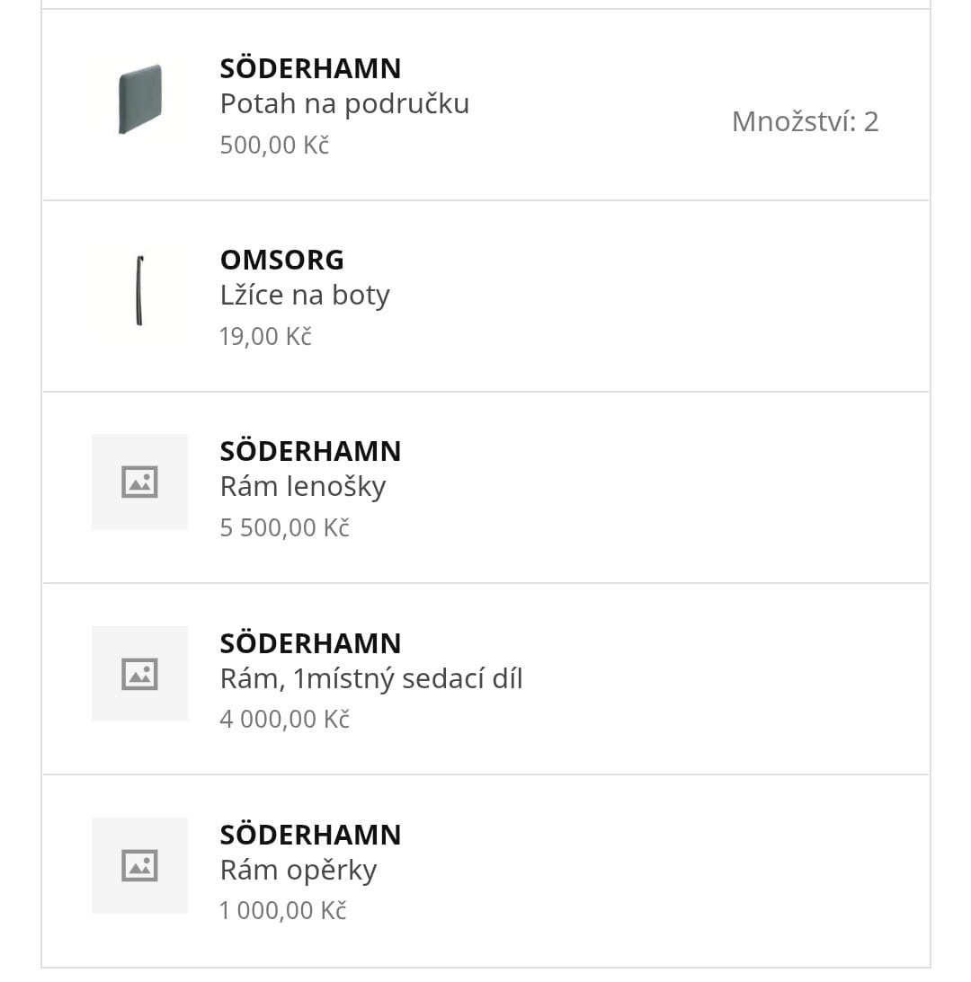Screen dimensions: 971x982
Task: Click the Množství: 2 quantity label
Action: pyautogui.click(x=805, y=121)
